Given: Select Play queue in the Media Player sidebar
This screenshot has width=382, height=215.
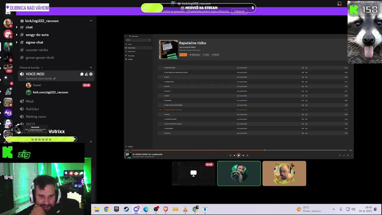Looking at the screenshot, I should pyautogui.click(x=138, y=56).
